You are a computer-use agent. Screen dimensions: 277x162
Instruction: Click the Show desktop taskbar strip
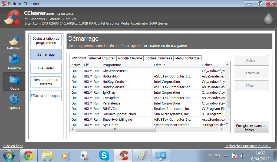pos(275,156)
